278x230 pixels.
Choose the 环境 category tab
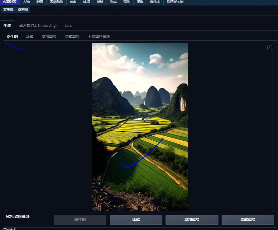pyautogui.click(x=86, y=2)
